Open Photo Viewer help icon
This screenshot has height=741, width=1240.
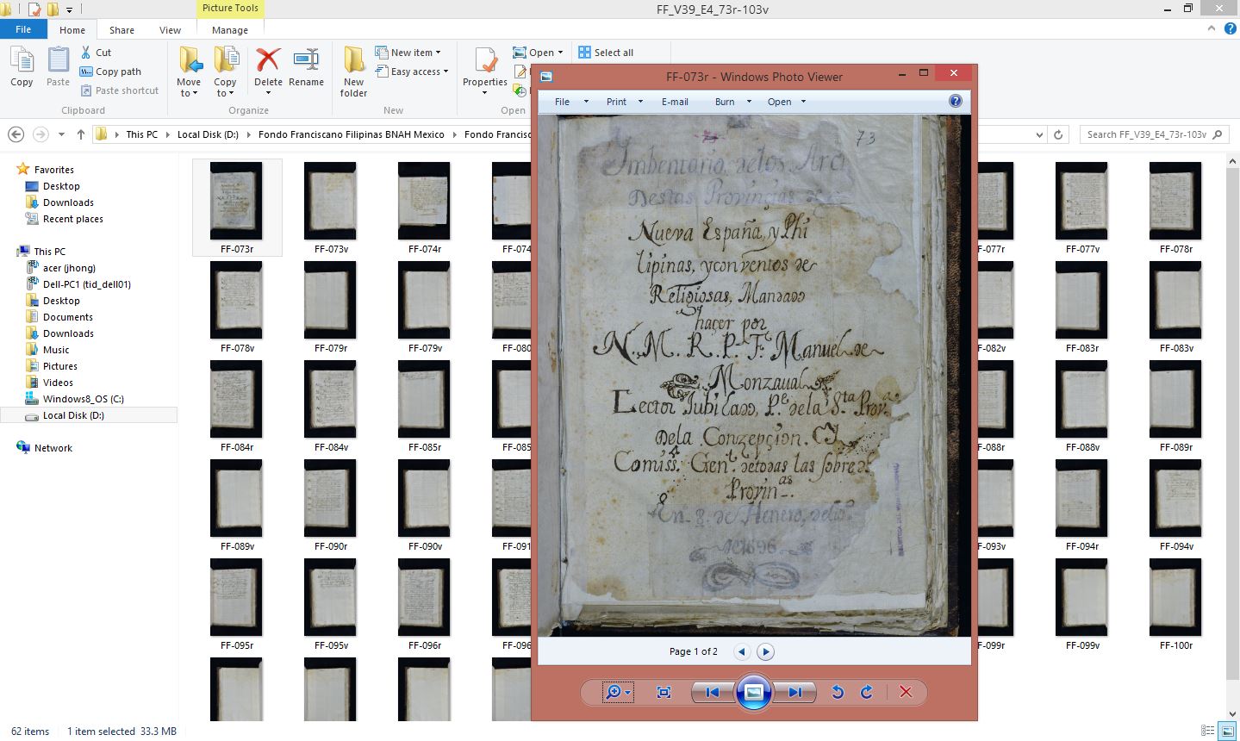pos(955,101)
